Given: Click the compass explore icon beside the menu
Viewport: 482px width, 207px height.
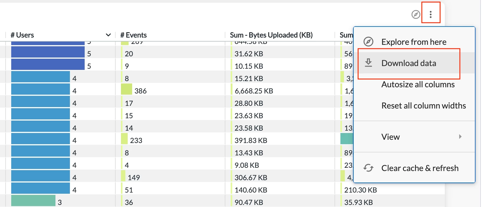Looking at the screenshot, I should [x=416, y=14].
